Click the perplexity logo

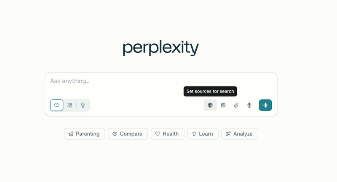tap(161, 48)
